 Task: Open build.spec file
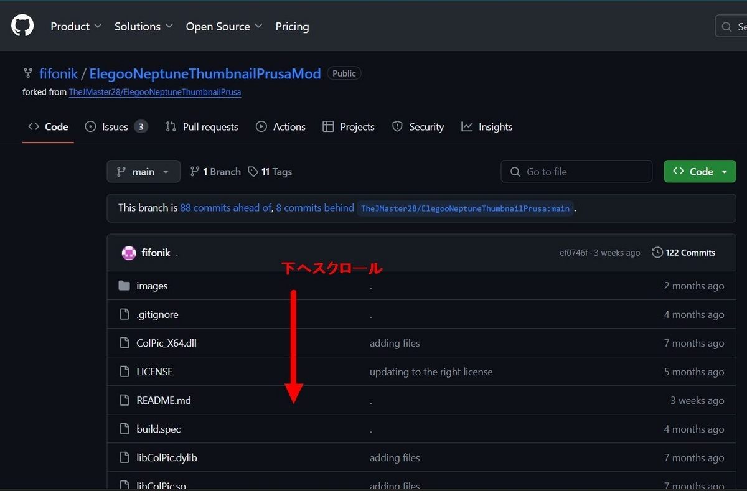click(x=159, y=429)
